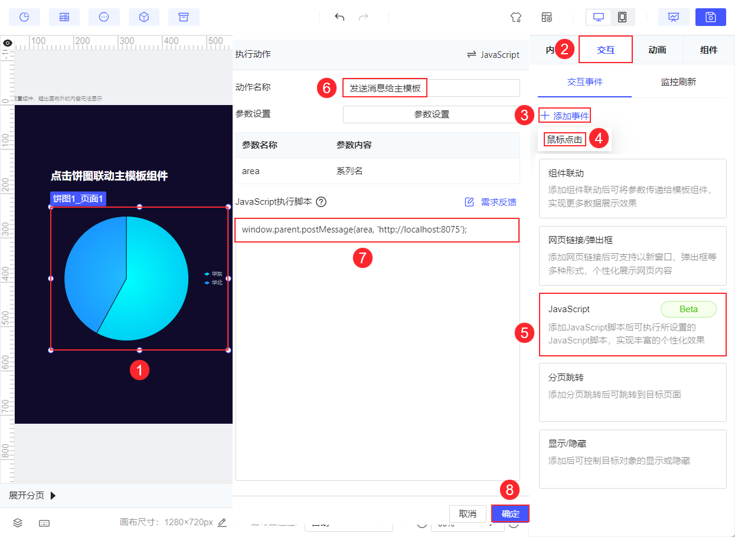Image resolution: width=735 pixels, height=537 pixels.
Task: Select the 分页跳转 action card
Action: [x=632, y=392]
